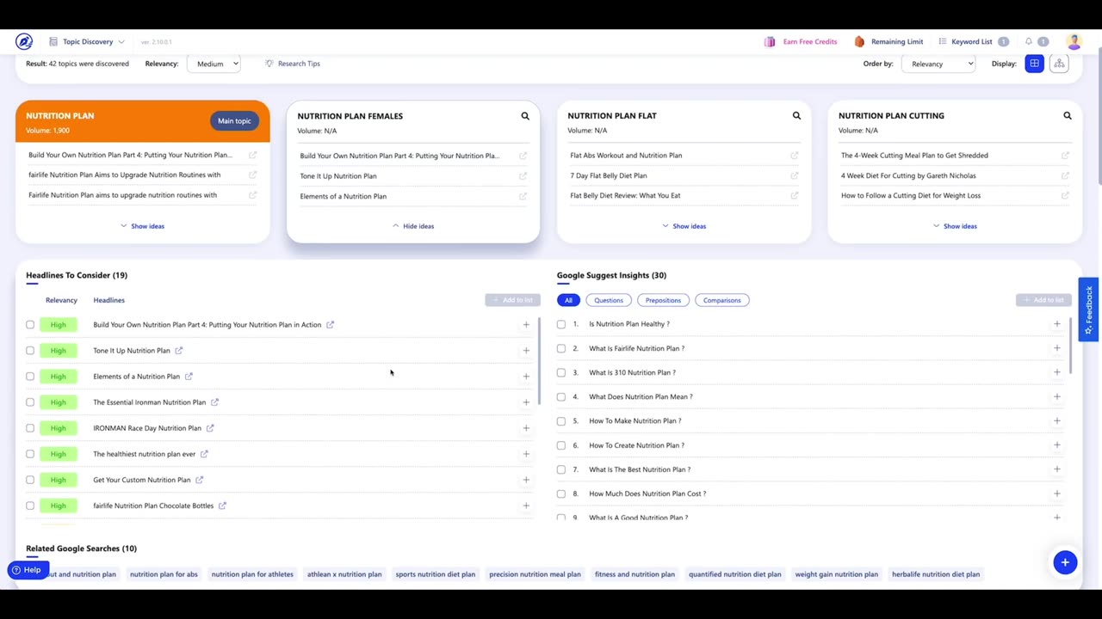
Task: Click the Research Tips lightbulb icon
Action: (269, 64)
